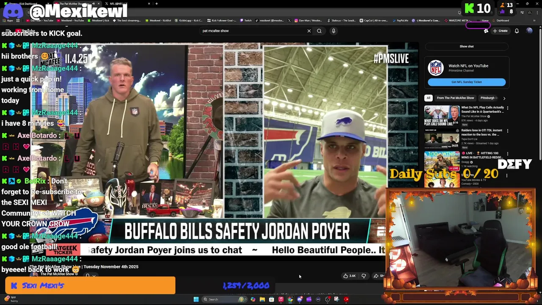This screenshot has width=542, height=305.
Task: Dislike the Pat McAfee video
Action: pyautogui.click(x=364, y=276)
